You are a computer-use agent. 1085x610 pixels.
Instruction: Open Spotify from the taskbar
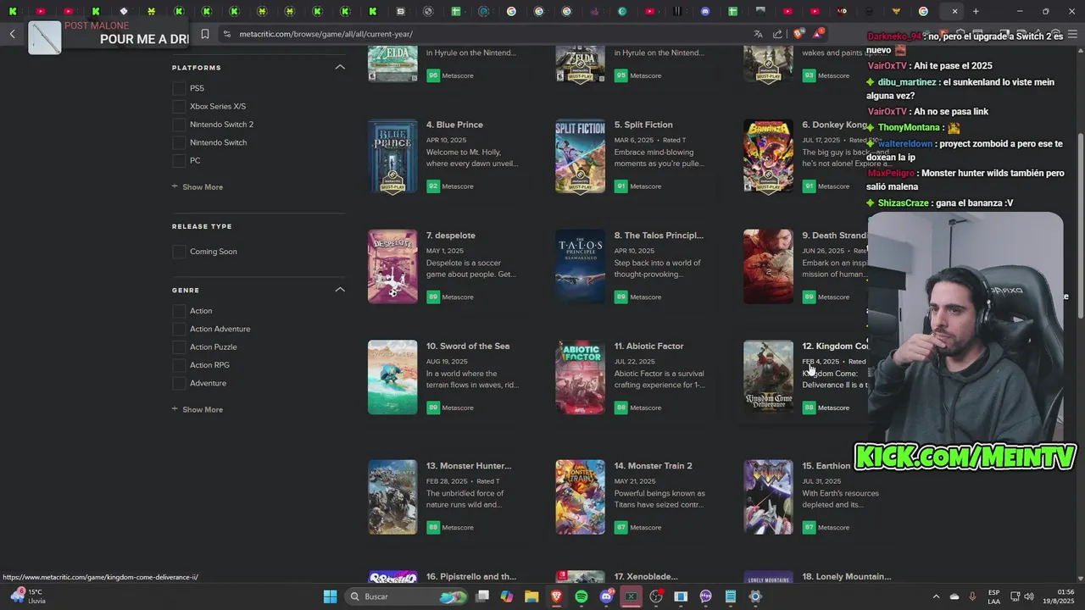click(x=581, y=596)
